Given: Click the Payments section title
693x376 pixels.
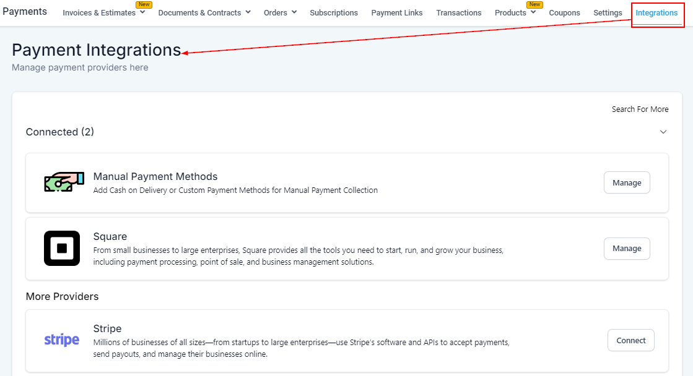Looking at the screenshot, I should click(x=25, y=12).
